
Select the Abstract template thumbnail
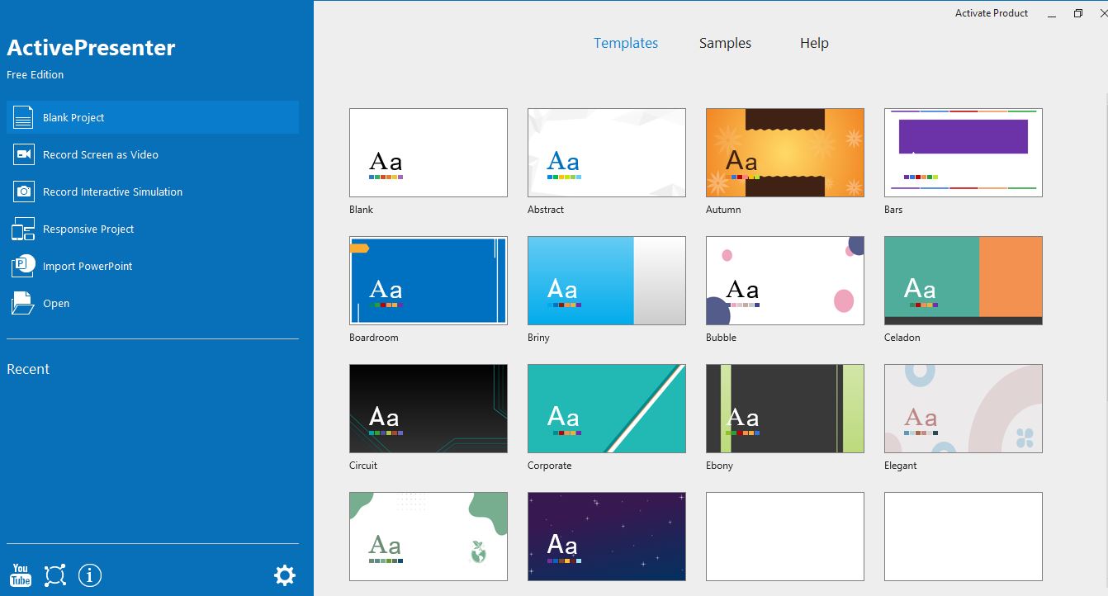pyautogui.click(x=607, y=153)
